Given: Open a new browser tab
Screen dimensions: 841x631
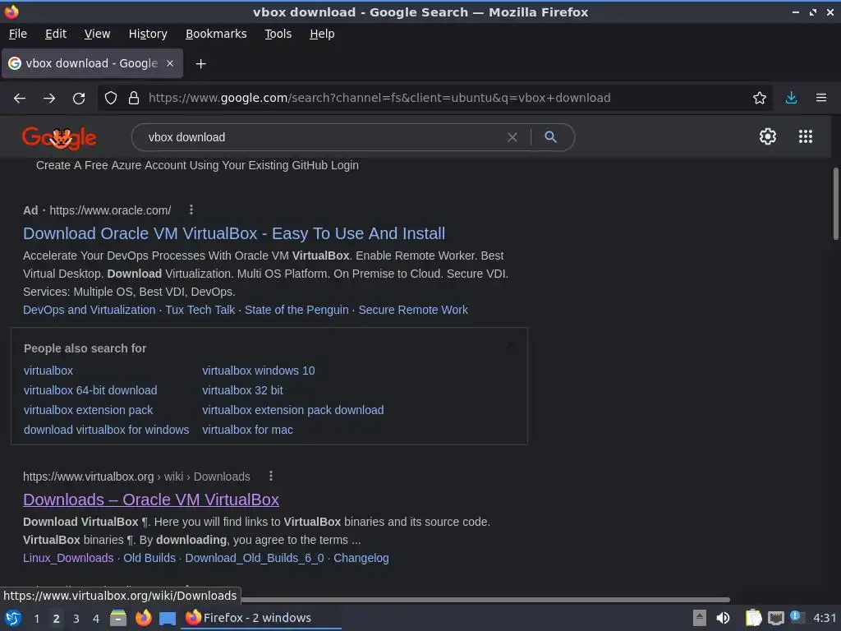Looking at the screenshot, I should tap(200, 64).
